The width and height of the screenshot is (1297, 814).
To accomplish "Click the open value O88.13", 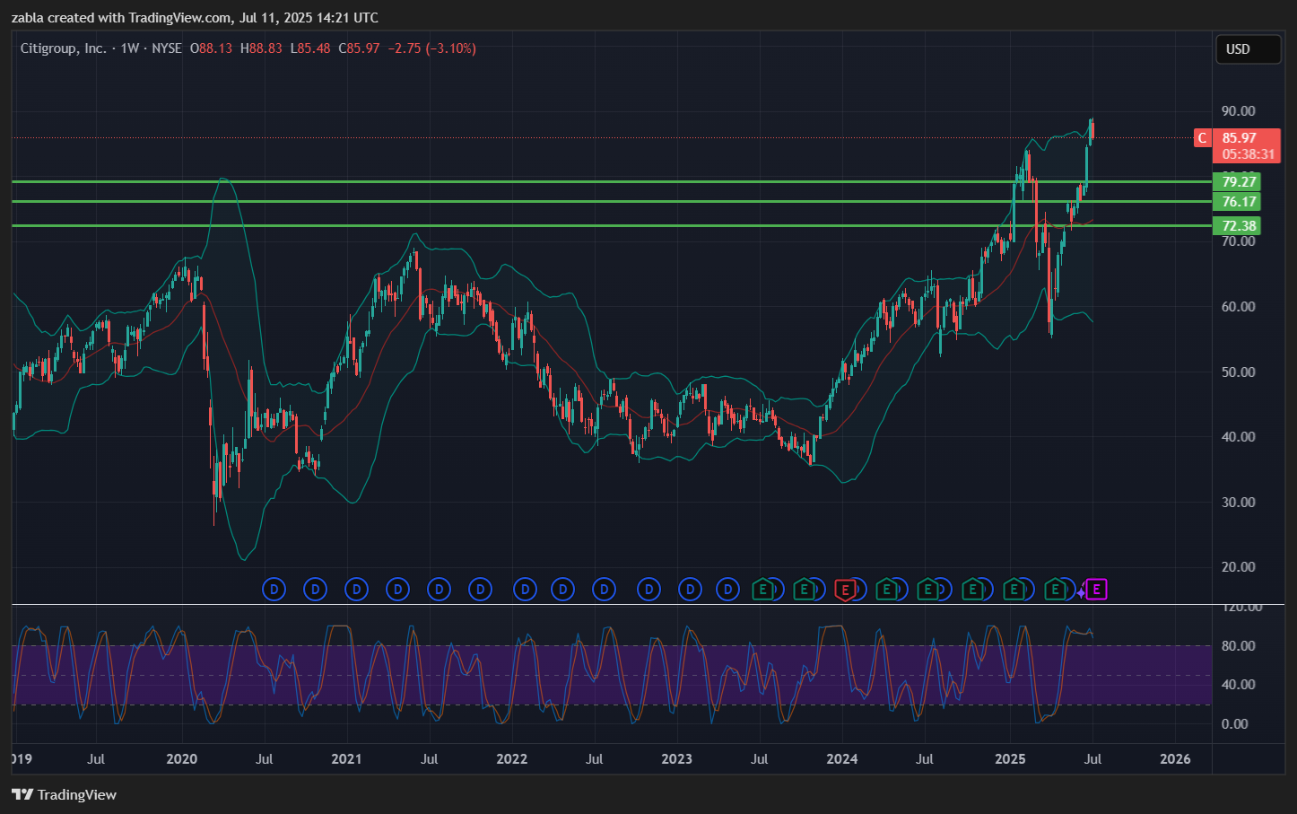I will point(211,48).
